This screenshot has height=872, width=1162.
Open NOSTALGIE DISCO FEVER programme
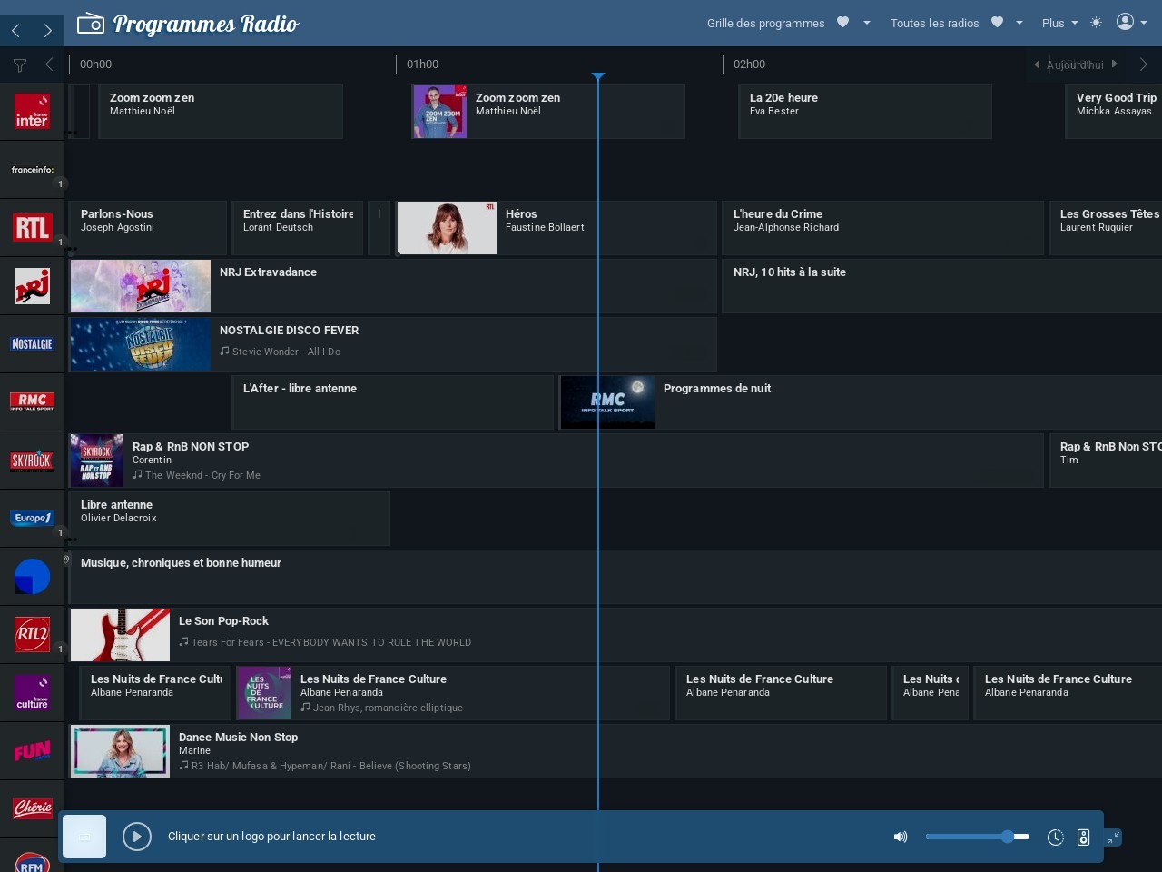click(x=393, y=344)
